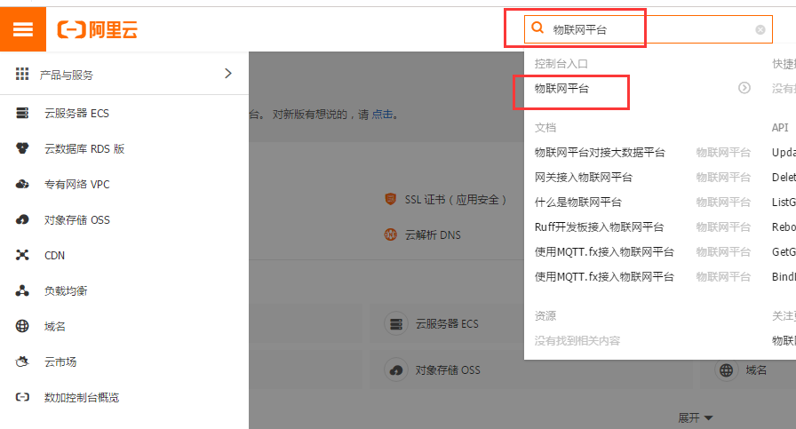Image resolution: width=796 pixels, height=429 pixels.
Task: Open 云服务器 ECS card
Action: [447, 324]
